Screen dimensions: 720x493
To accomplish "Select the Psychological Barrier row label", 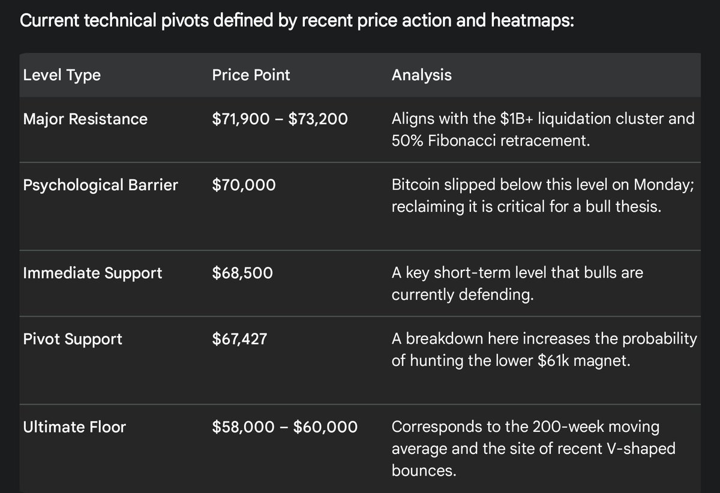I will pos(100,185).
